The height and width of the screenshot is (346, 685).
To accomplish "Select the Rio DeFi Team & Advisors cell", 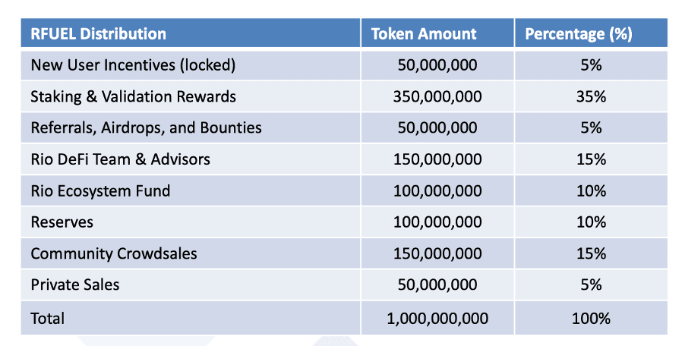I will [191, 159].
